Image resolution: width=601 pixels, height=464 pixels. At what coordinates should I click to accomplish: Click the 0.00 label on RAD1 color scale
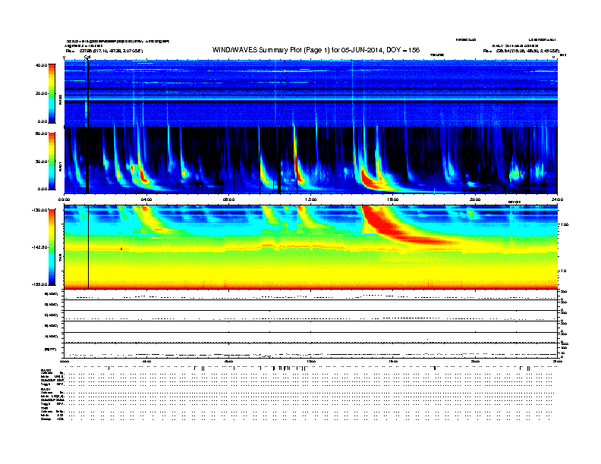coord(42,189)
